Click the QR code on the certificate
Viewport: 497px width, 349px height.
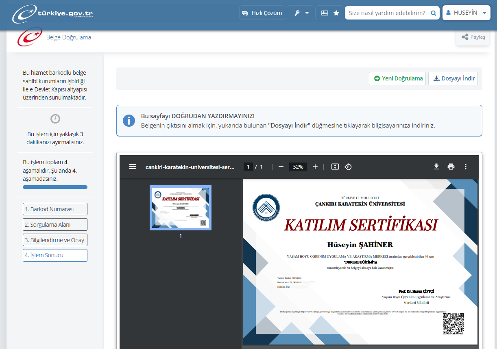(453, 323)
